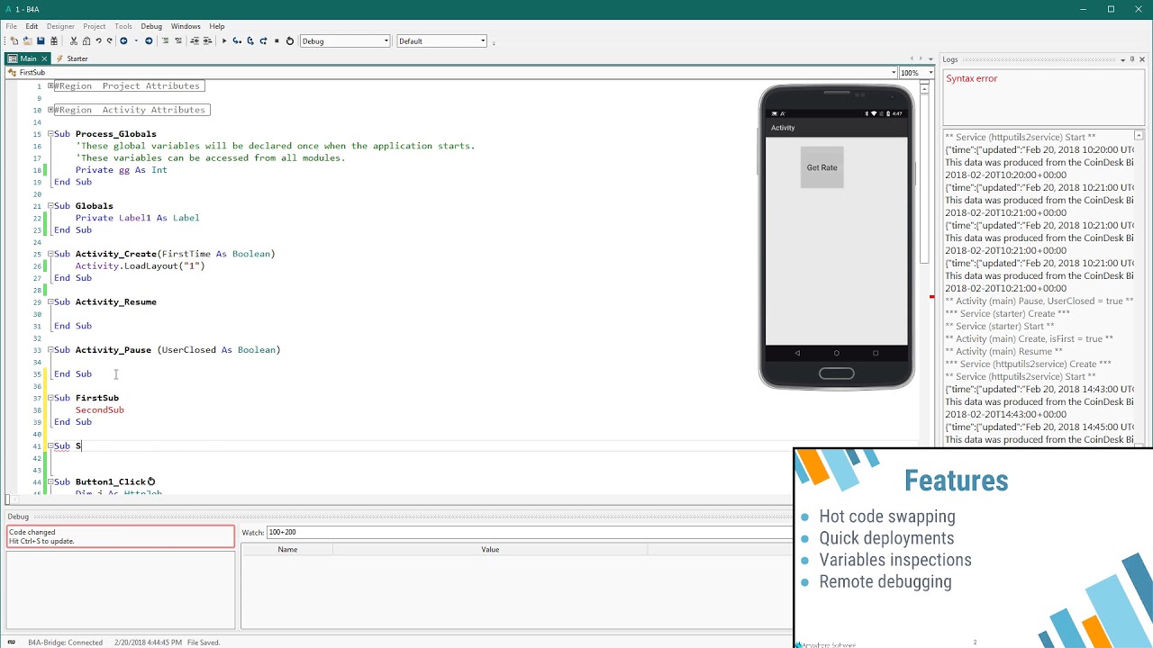Tap the phone's recent apps square button

click(x=876, y=354)
